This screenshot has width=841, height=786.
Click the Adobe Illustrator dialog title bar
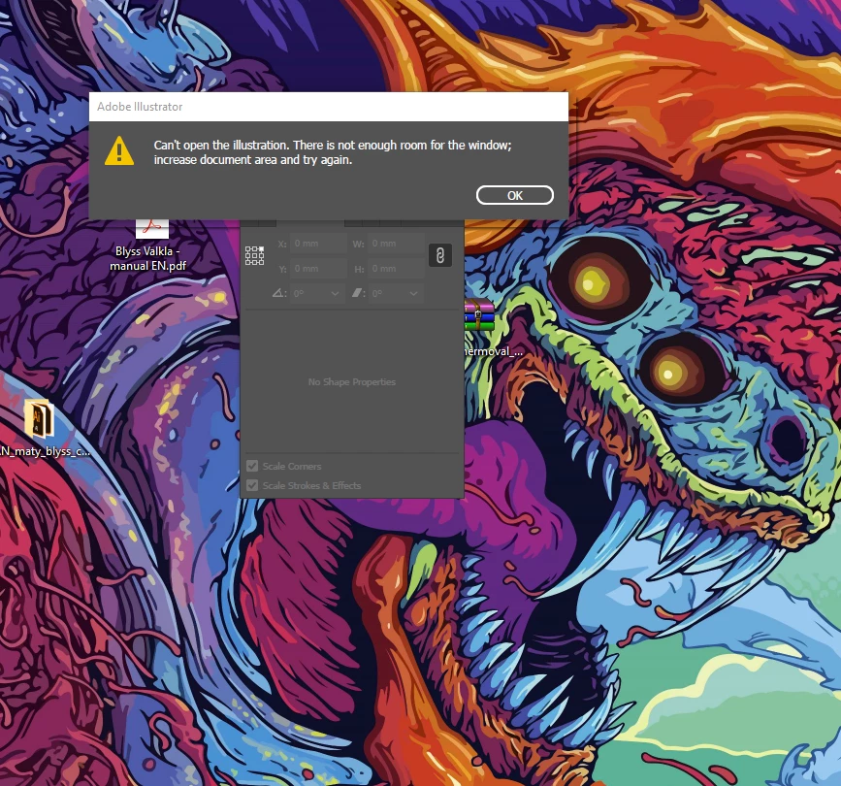tap(328, 106)
